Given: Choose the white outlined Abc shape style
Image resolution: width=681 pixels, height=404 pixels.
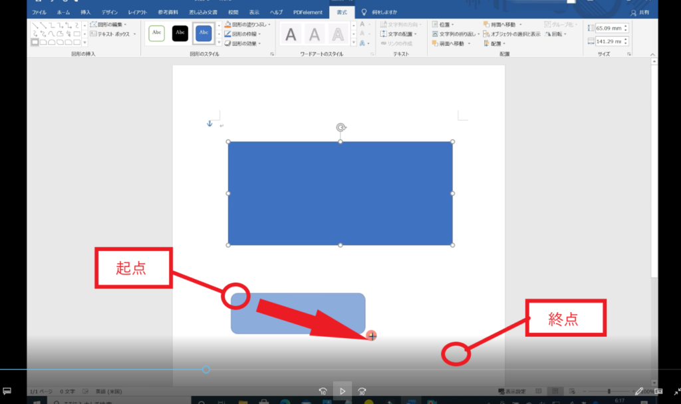Looking at the screenshot, I should (156, 33).
